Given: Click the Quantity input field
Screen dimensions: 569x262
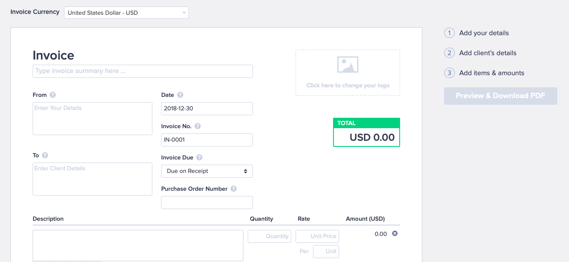Looking at the screenshot, I should (269, 236).
